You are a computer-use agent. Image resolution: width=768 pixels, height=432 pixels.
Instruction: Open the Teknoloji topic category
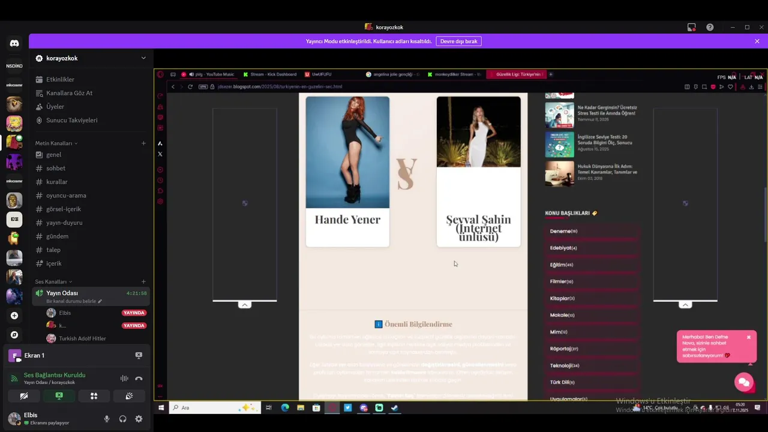[592, 365]
